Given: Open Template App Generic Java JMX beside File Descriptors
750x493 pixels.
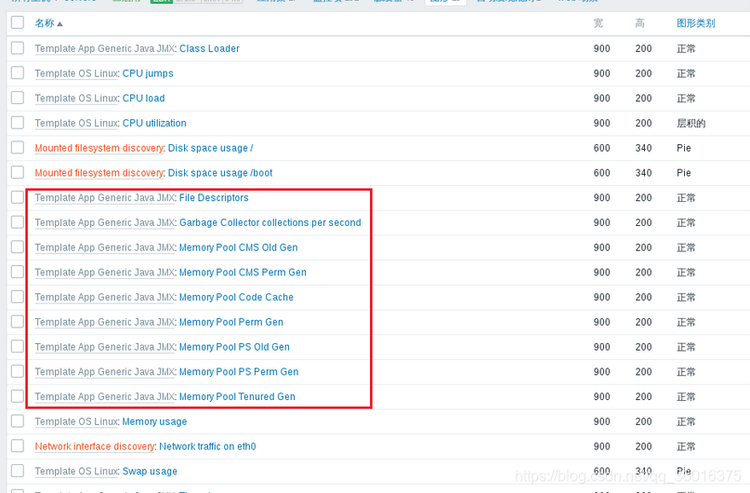Looking at the screenshot, I should 105,198.
